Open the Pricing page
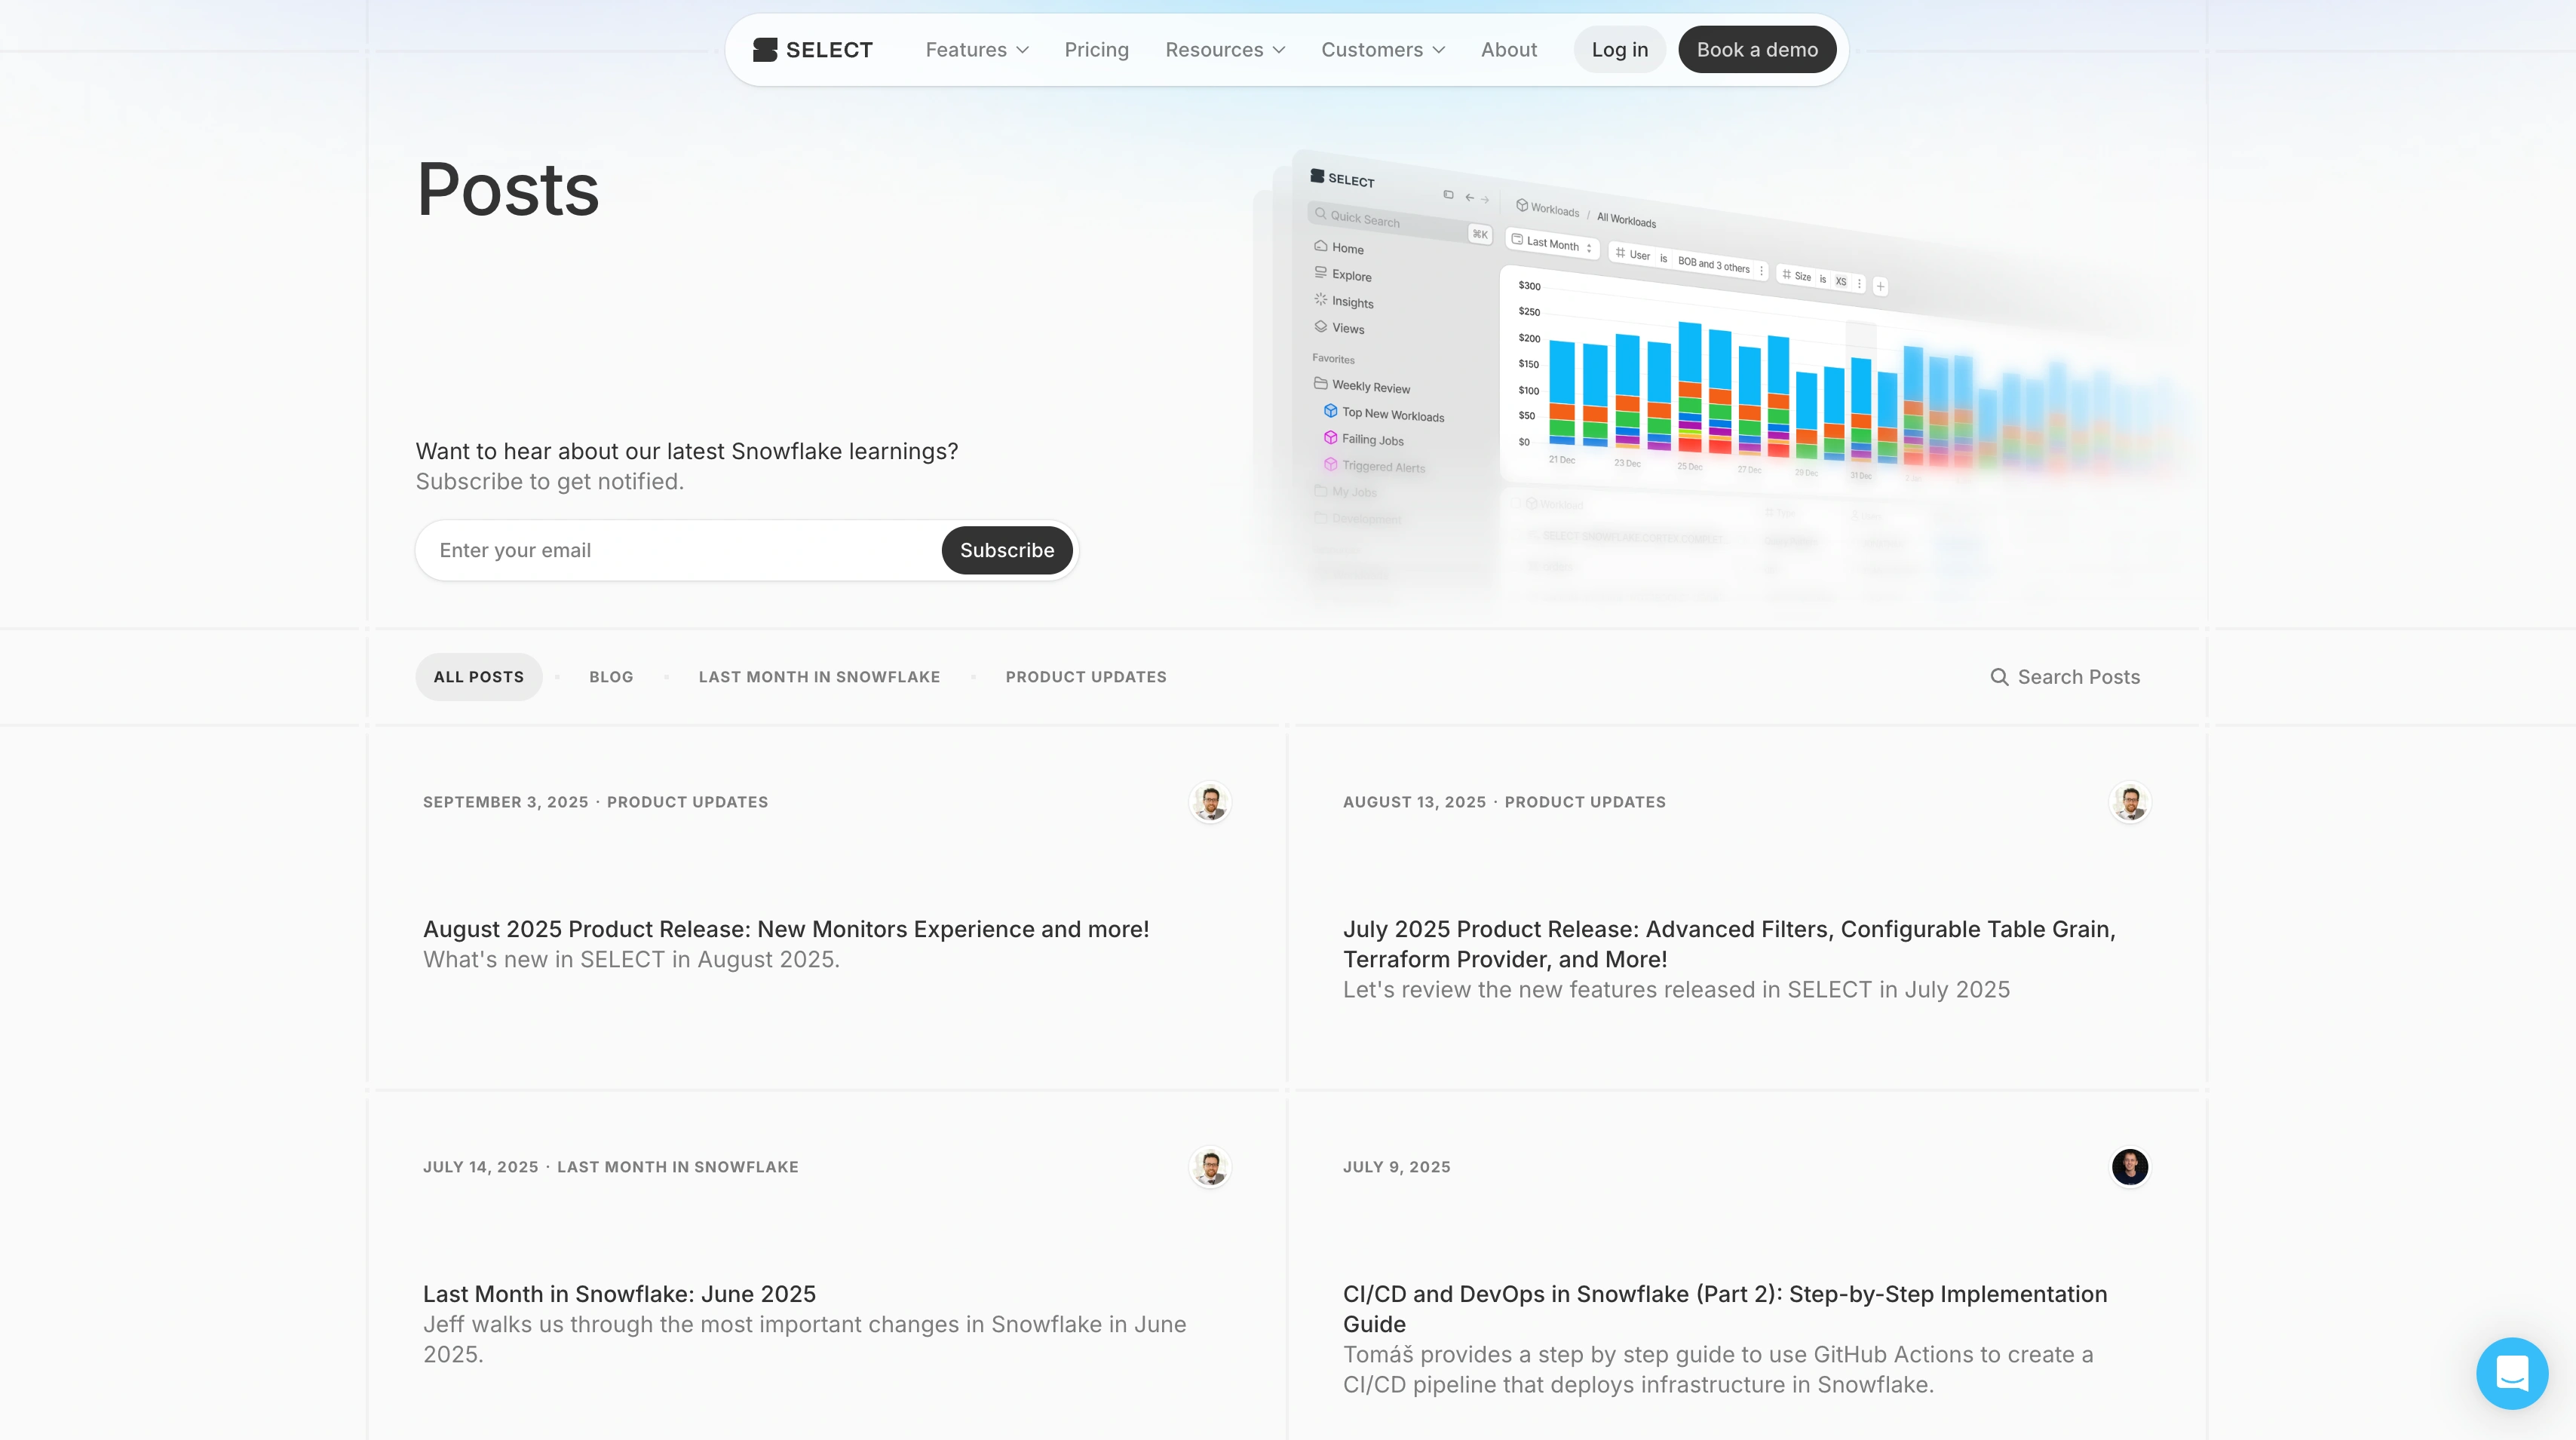This screenshot has height=1440, width=2576. tap(1096, 50)
